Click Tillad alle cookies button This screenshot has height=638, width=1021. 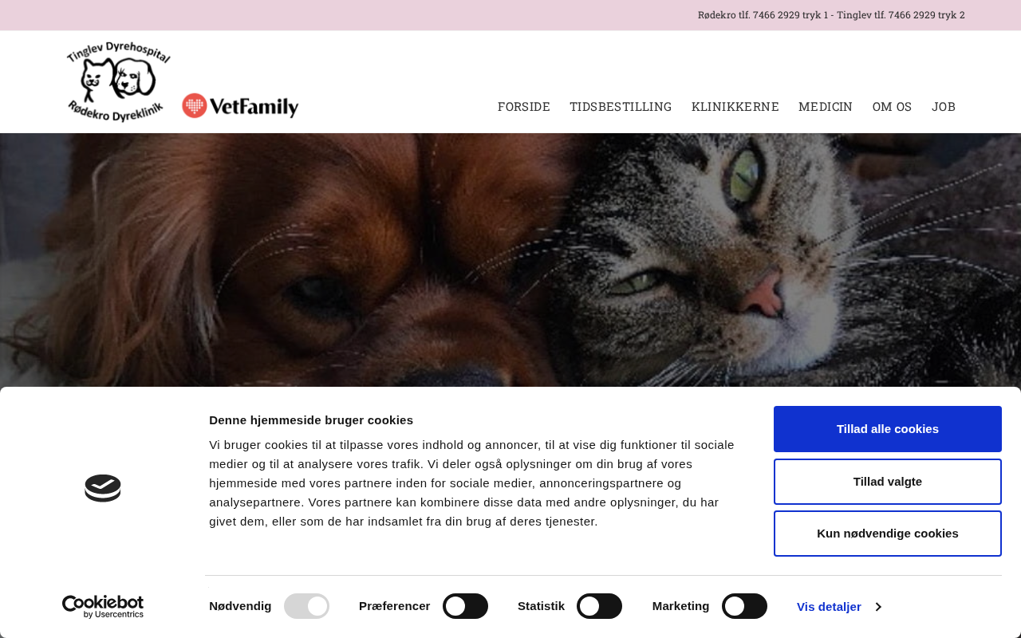[x=888, y=429]
